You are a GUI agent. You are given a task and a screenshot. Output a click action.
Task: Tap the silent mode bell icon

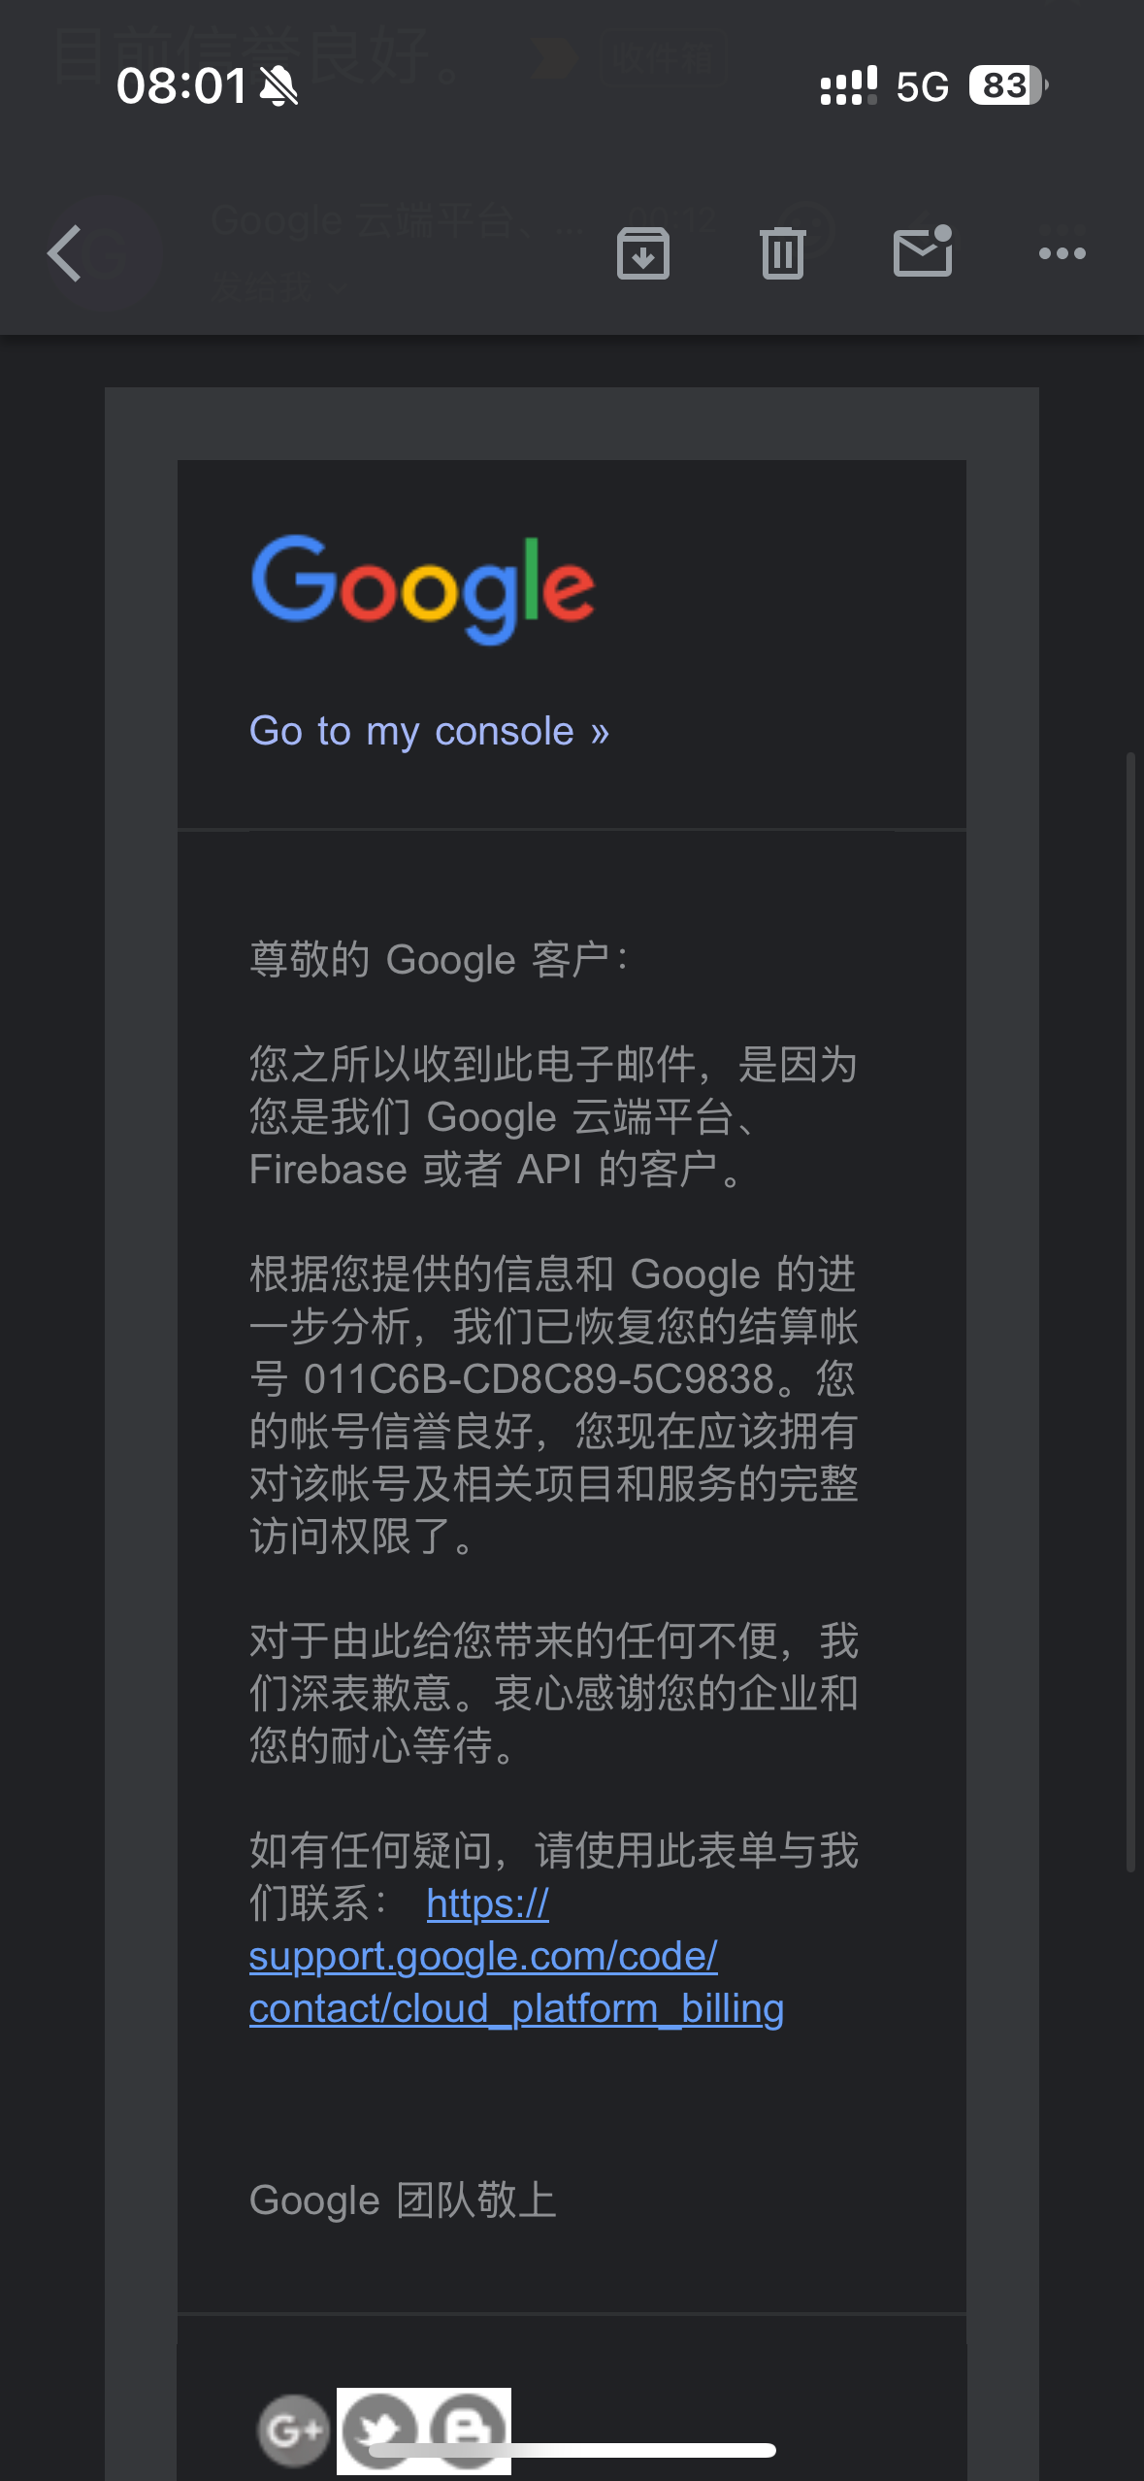pyautogui.click(x=278, y=86)
